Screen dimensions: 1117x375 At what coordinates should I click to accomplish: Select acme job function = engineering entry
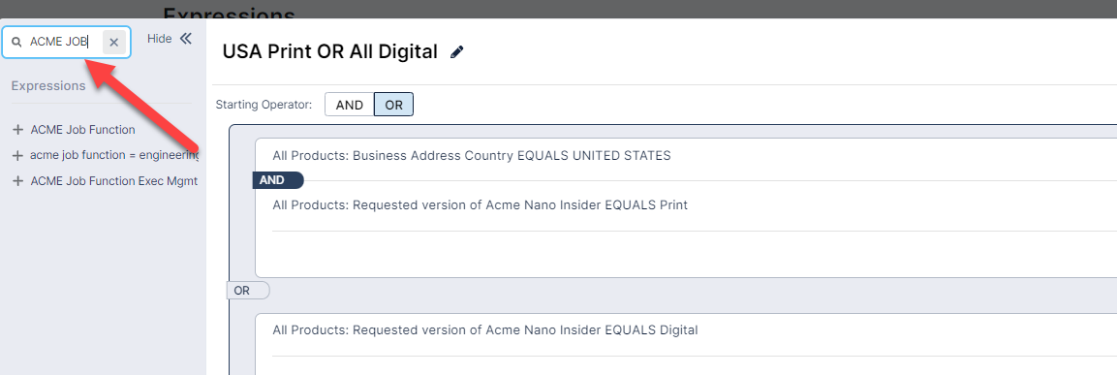pyautogui.click(x=114, y=155)
